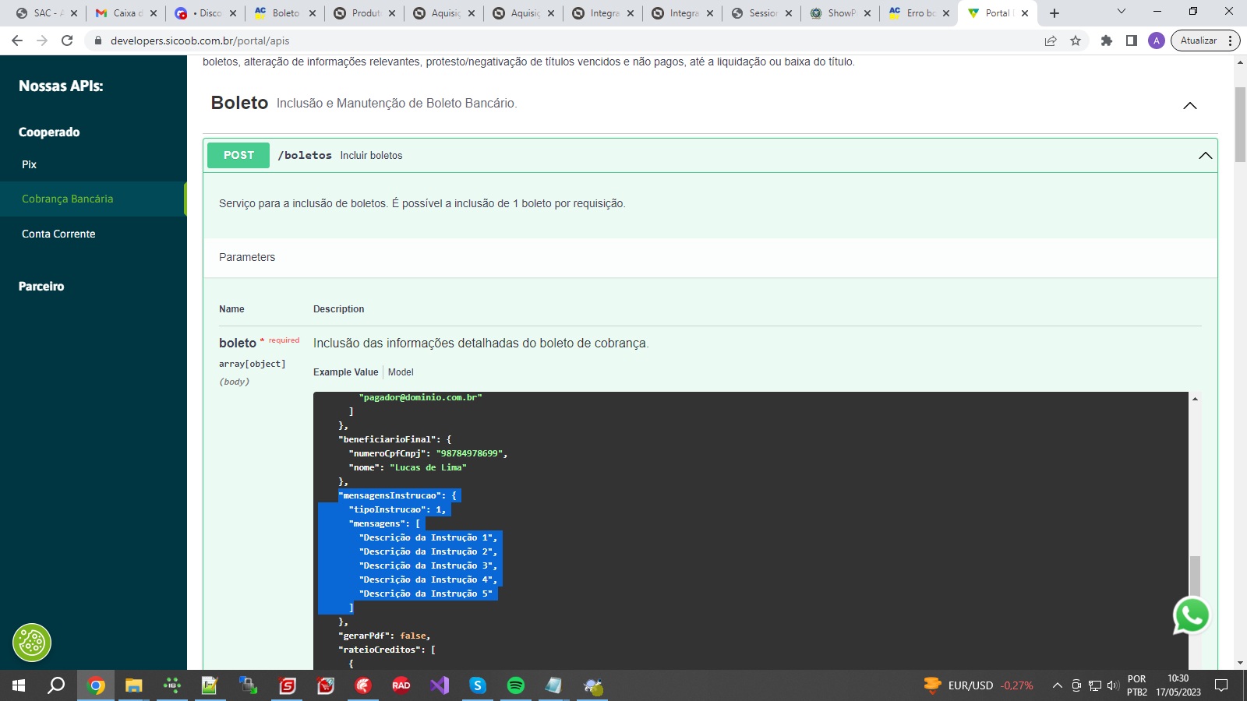Open the WhatsApp chat floating button
1247x701 pixels.
[x=1192, y=615]
